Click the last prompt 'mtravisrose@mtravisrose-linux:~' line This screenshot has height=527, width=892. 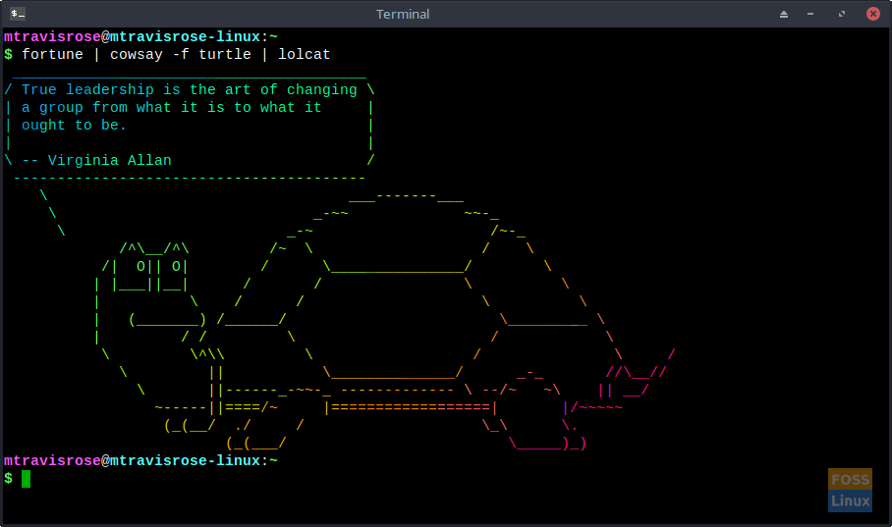point(140,460)
